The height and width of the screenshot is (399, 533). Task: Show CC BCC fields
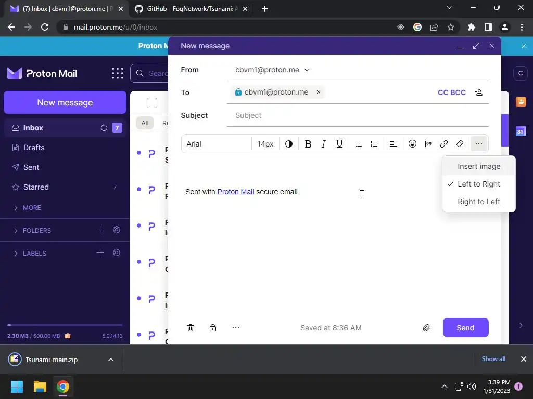452,92
